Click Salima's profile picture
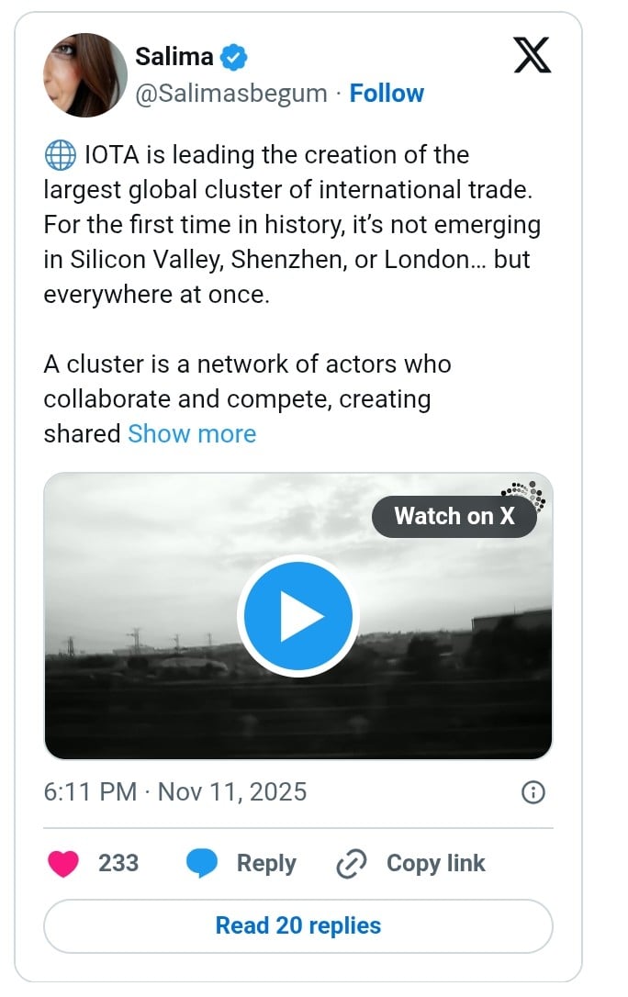This screenshot has height=997, width=628. [84, 74]
